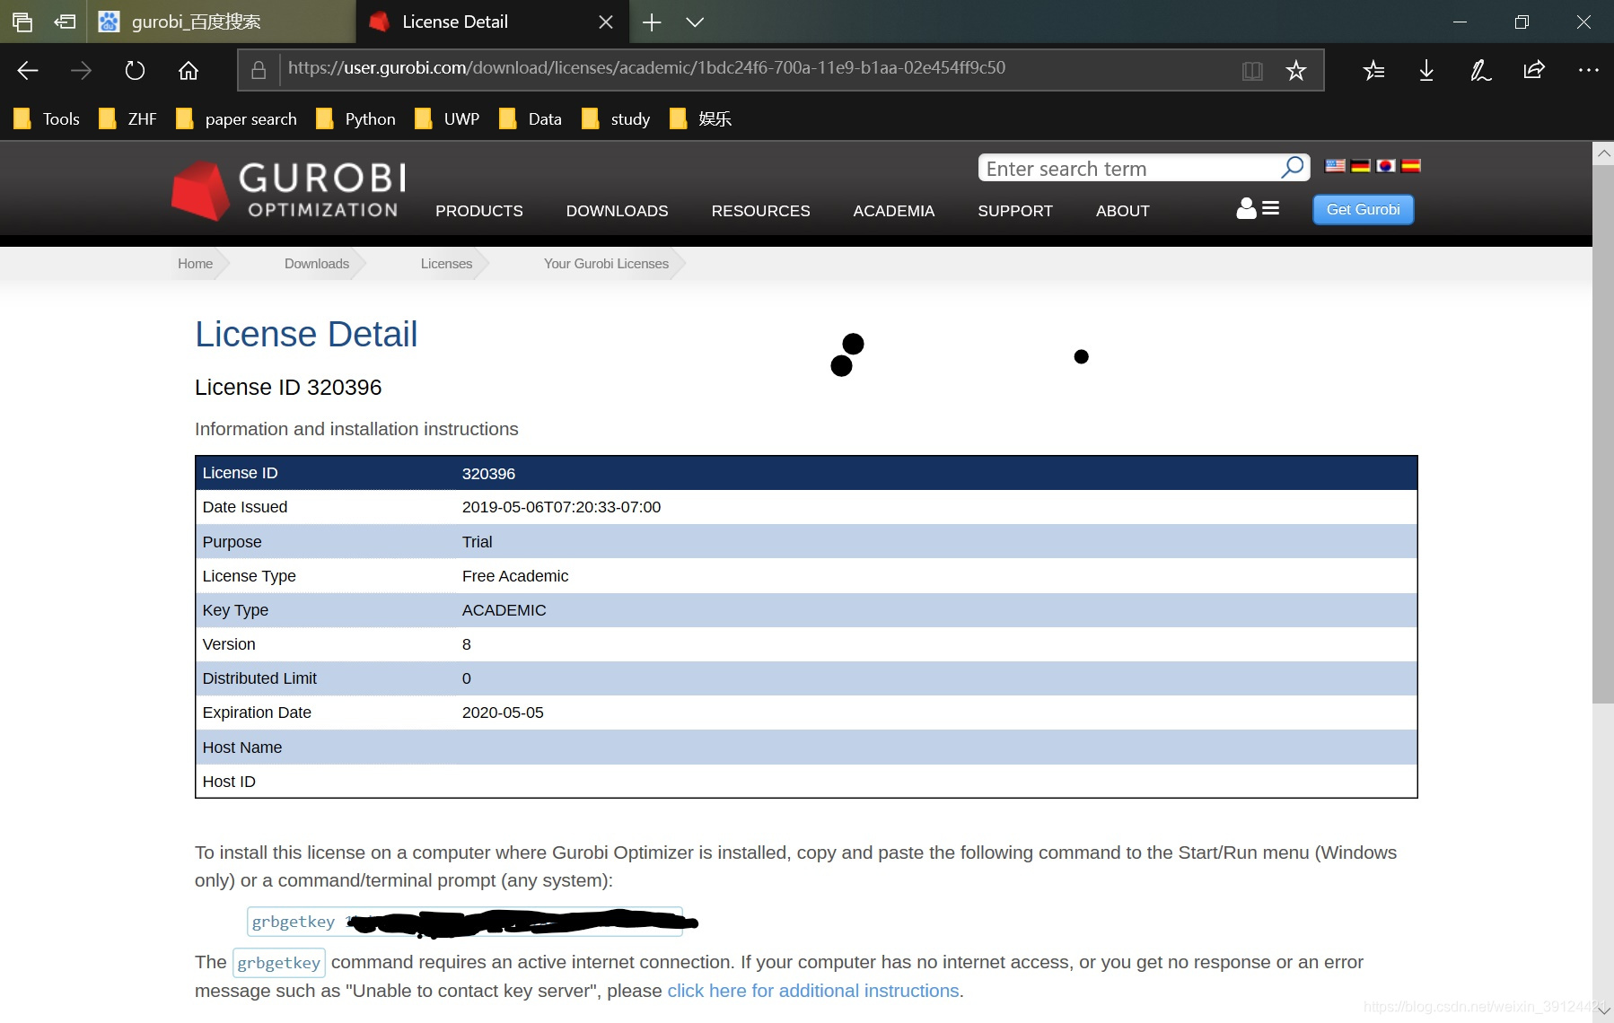This screenshot has width=1614, height=1023.
Task: Add page to favorites star icon
Action: point(1295,70)
